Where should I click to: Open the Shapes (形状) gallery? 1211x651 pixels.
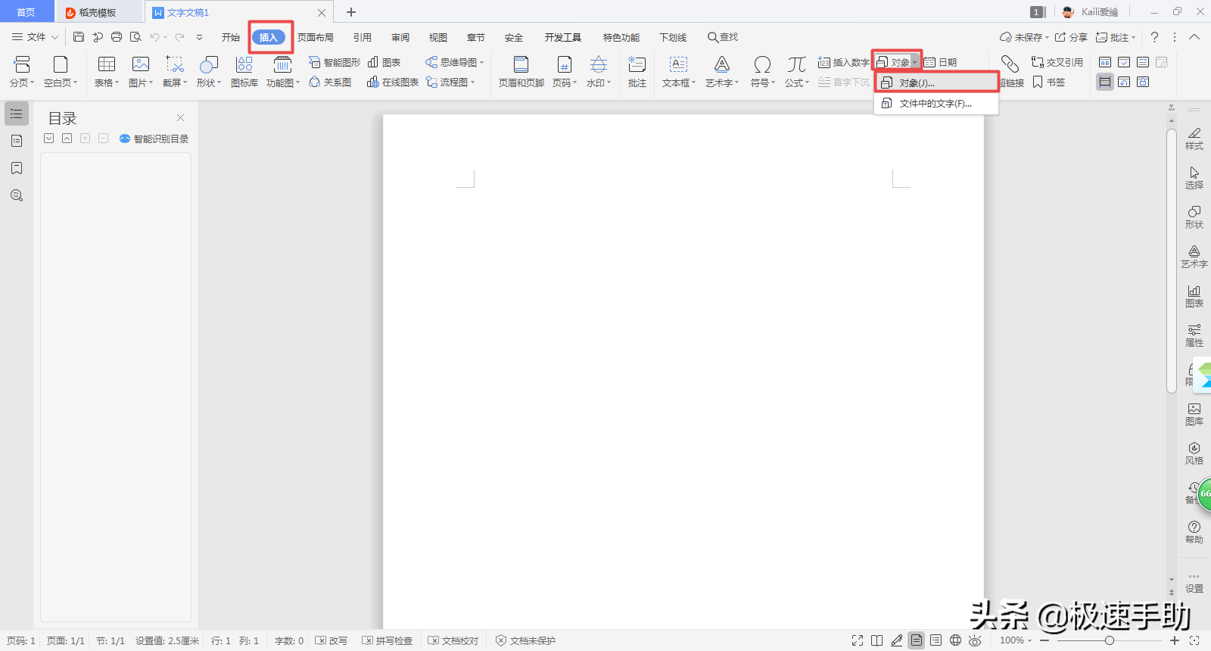209,72
